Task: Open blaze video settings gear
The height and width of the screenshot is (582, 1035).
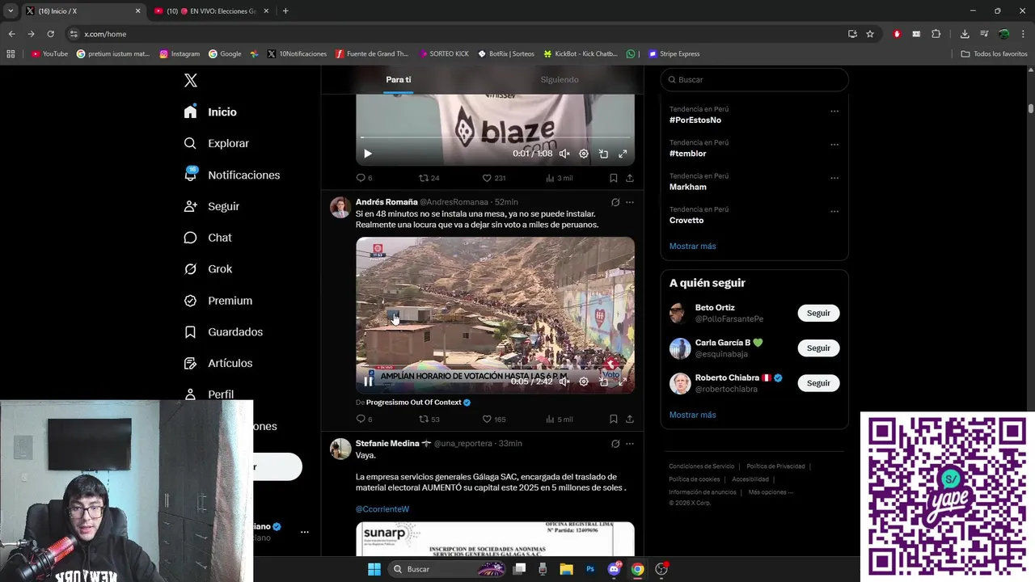Action: click(x=584, y=154)
